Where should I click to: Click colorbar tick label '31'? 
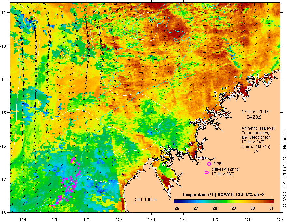[x=271, y=208]
